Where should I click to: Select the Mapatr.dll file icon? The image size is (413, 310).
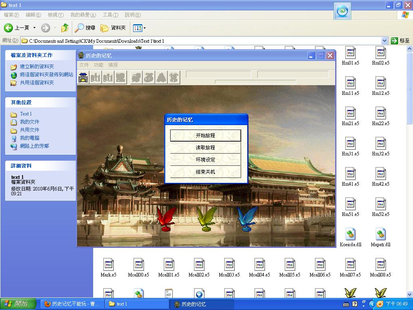point(380,234)
